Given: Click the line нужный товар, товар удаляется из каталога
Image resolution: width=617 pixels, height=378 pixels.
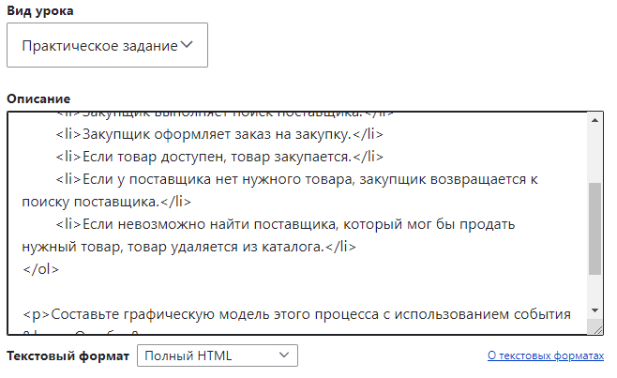Looking at the screenshot, I should click(188, 247).
